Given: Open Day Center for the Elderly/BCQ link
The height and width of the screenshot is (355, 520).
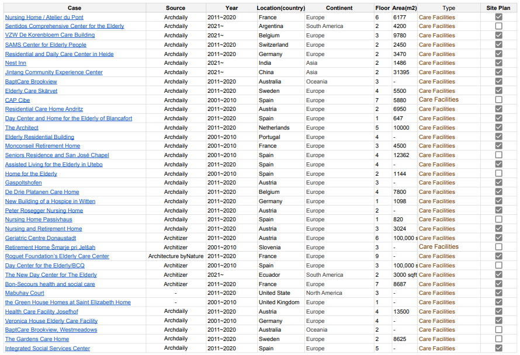Looking at the screenshot, I should tap(45, 266).
